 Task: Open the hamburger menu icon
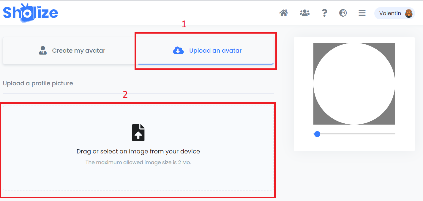click(362, 13)
